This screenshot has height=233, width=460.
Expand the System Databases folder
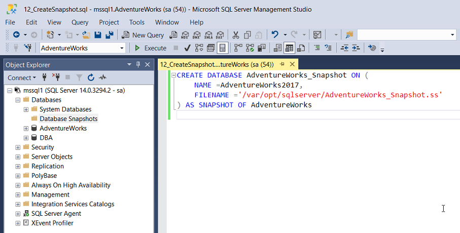click(x=26, y=109)
